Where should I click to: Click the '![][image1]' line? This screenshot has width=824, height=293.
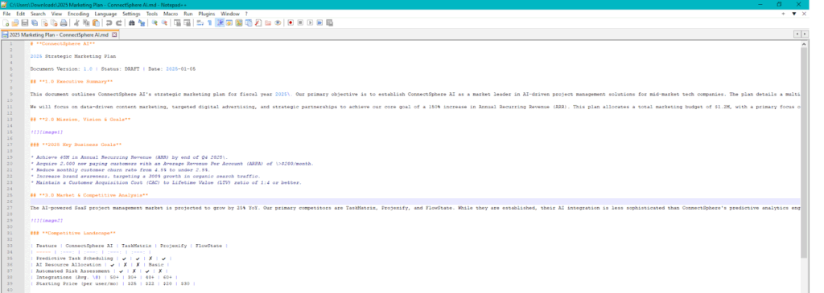coord(47,132)
